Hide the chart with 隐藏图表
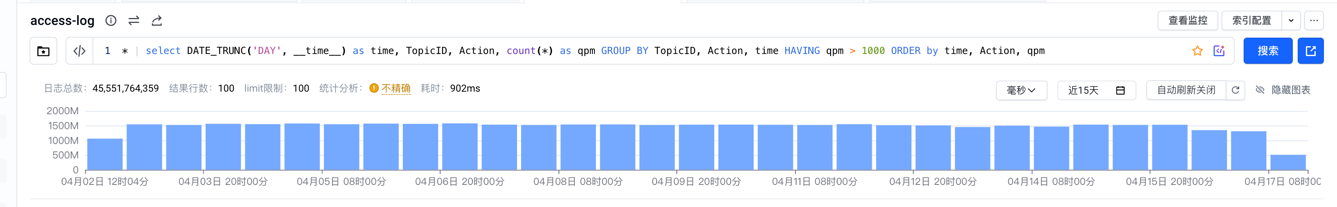The height and width of the screenshot is (207, 1337). 1283,90
